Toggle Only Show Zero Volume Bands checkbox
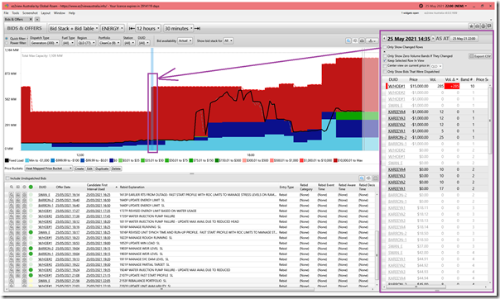This screenshot has height=299, width=500. point(385,56)
